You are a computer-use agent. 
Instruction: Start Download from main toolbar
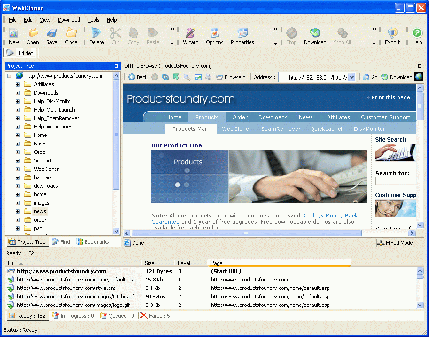click(315, 36)
